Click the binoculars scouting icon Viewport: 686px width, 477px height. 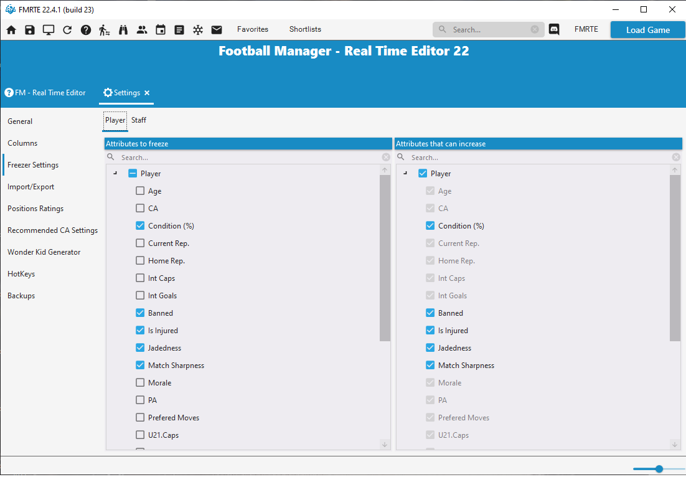click(123, 30)
